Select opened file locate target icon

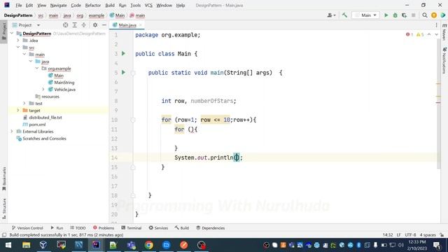(65, 25)
